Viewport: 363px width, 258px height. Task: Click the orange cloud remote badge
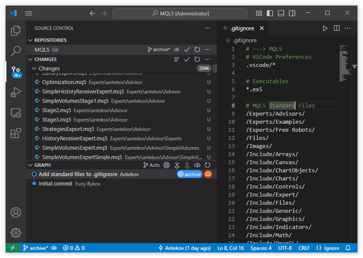(208, 174)
